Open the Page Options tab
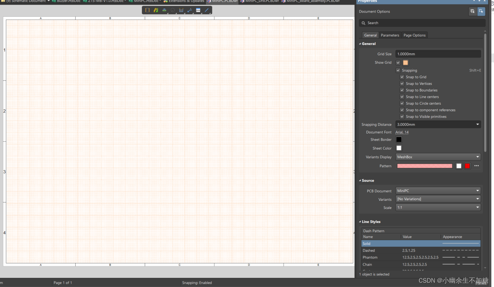This screenshot has width=494, height=287. (414, 35)
